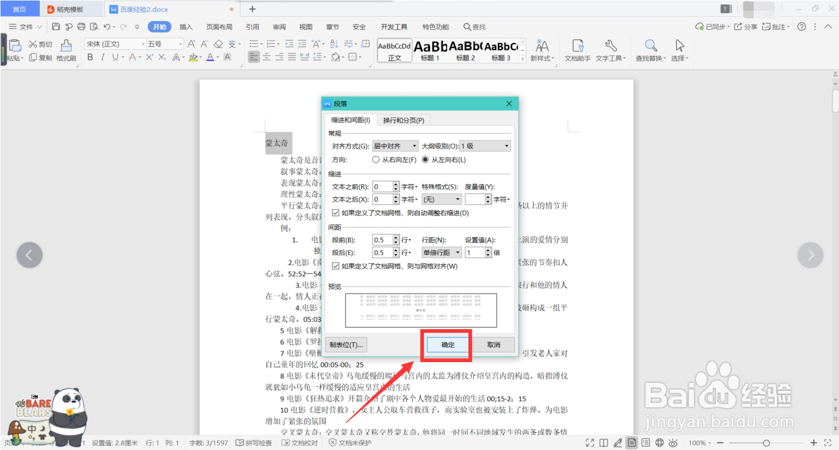Viewport: 839px width, 450px height.
Task: Toggle auto-adjust right indent checkbox
Action: click(335, 213)
